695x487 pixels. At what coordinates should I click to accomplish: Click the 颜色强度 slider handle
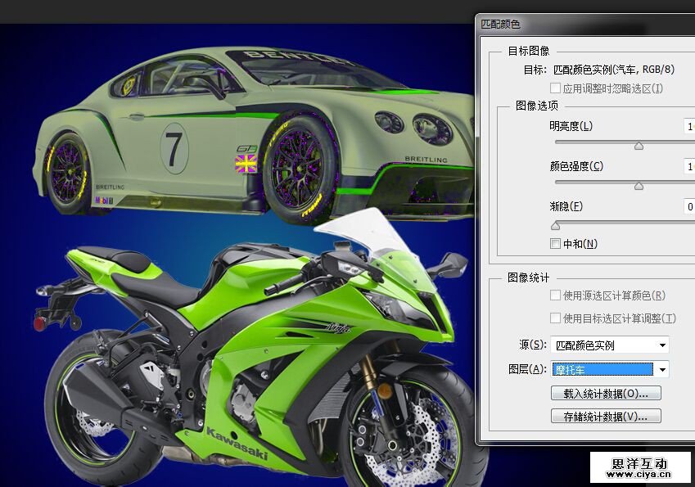tap(639, 186)
